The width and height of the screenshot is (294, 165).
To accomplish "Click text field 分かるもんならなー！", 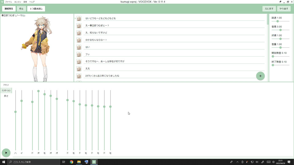I will pyautogui.click(x=174, y=40).
